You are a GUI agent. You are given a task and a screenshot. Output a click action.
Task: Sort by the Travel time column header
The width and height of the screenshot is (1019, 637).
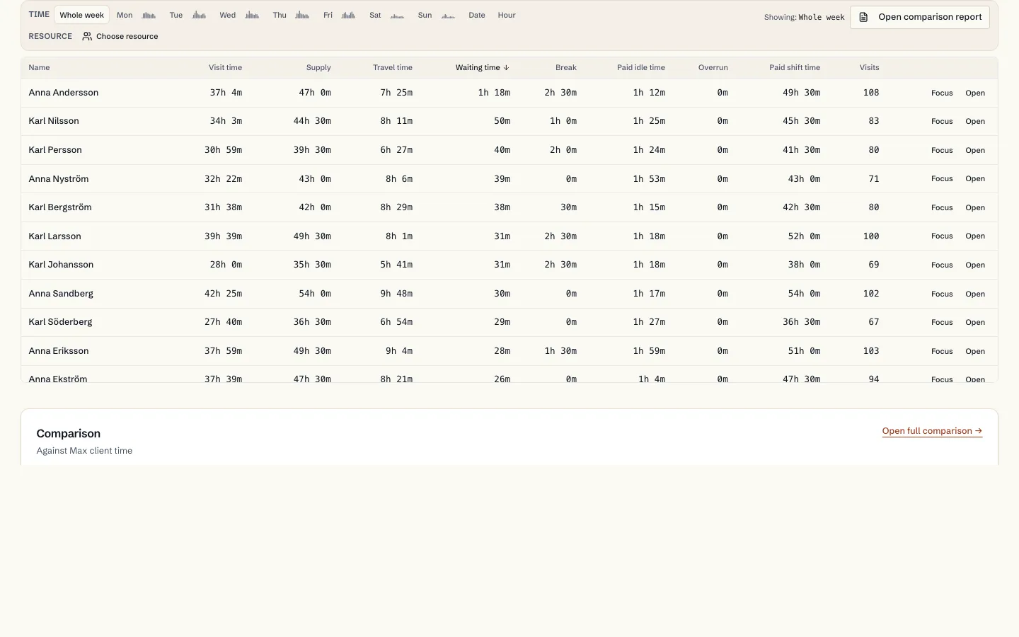(393, 68)
